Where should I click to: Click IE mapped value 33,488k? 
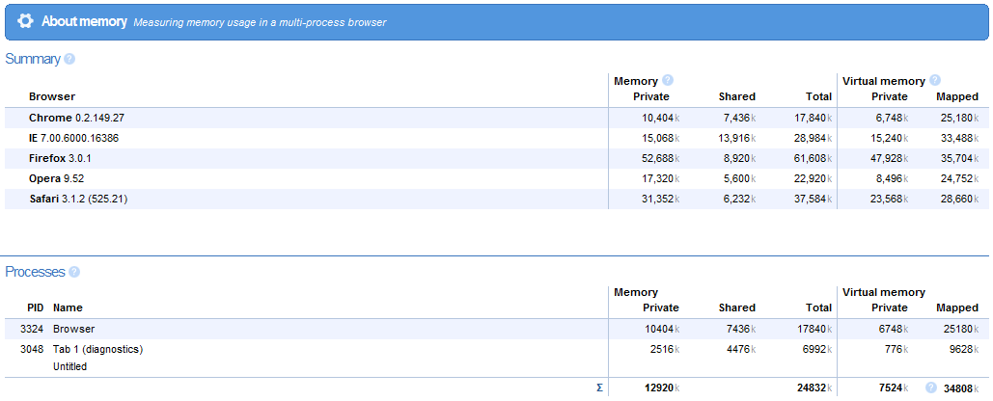(x=959, y=138)
